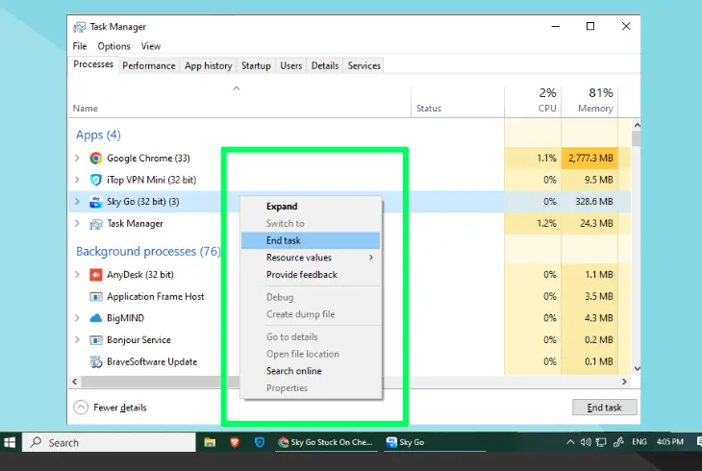Sort by the CPU column header
Image resolution: width=702 pixels, height=471 pixels.
click(533, 101)
